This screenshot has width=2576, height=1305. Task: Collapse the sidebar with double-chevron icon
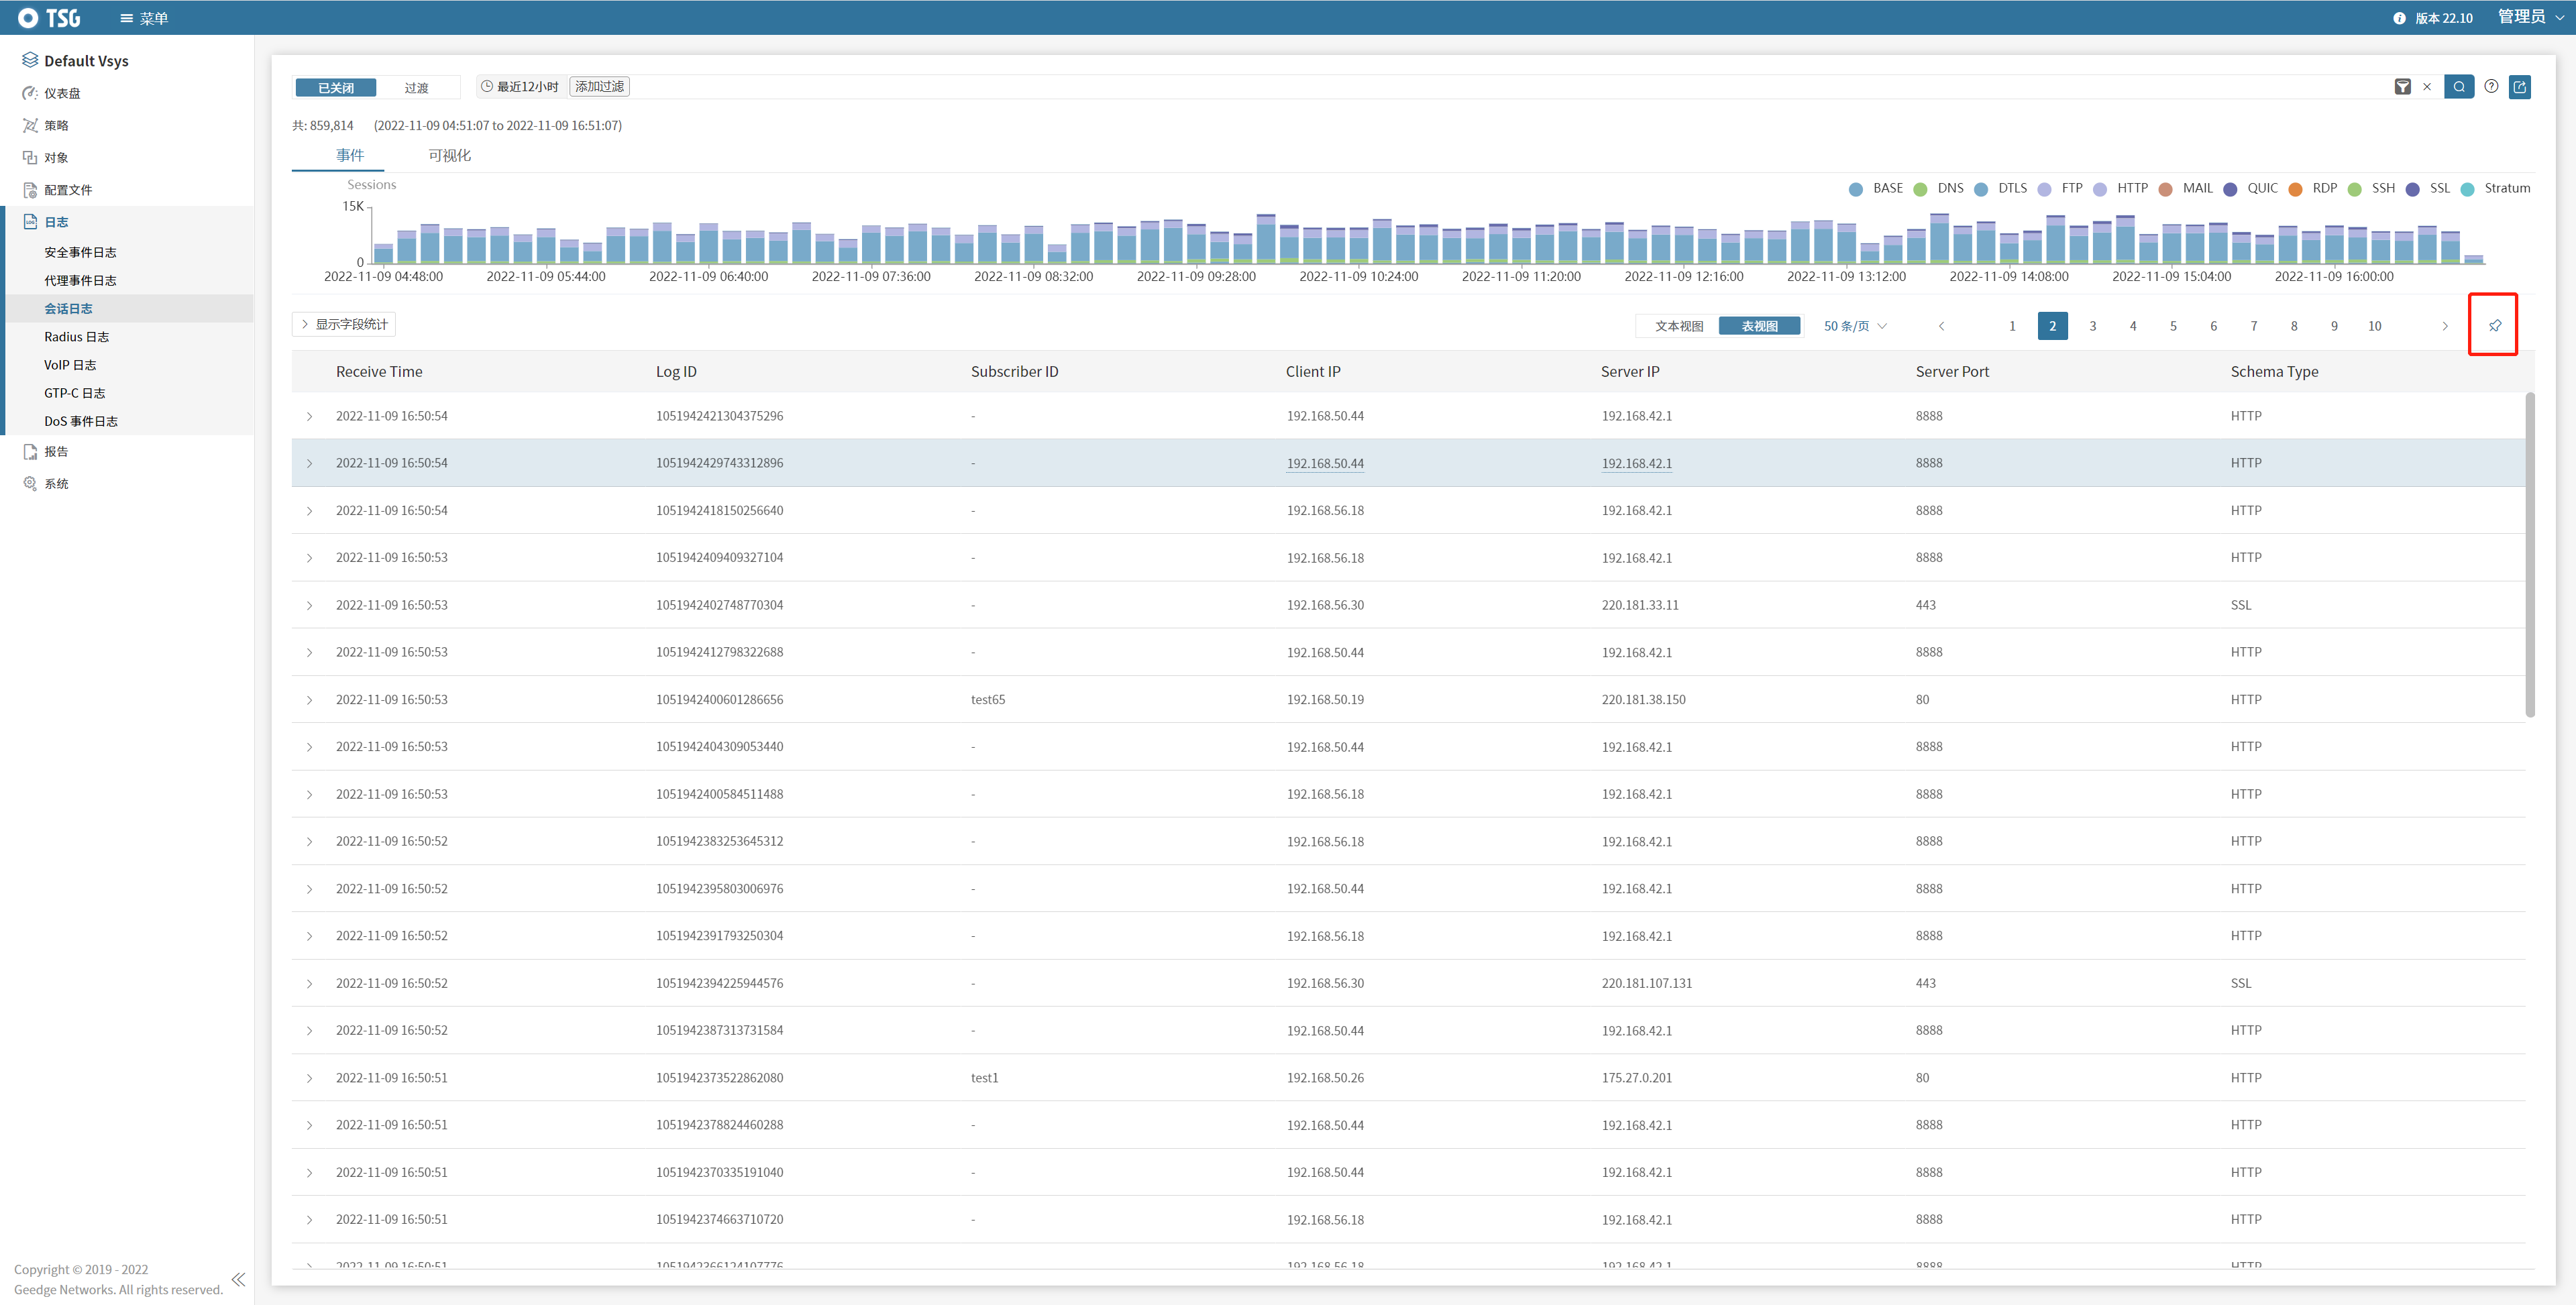click(238, 1279)
